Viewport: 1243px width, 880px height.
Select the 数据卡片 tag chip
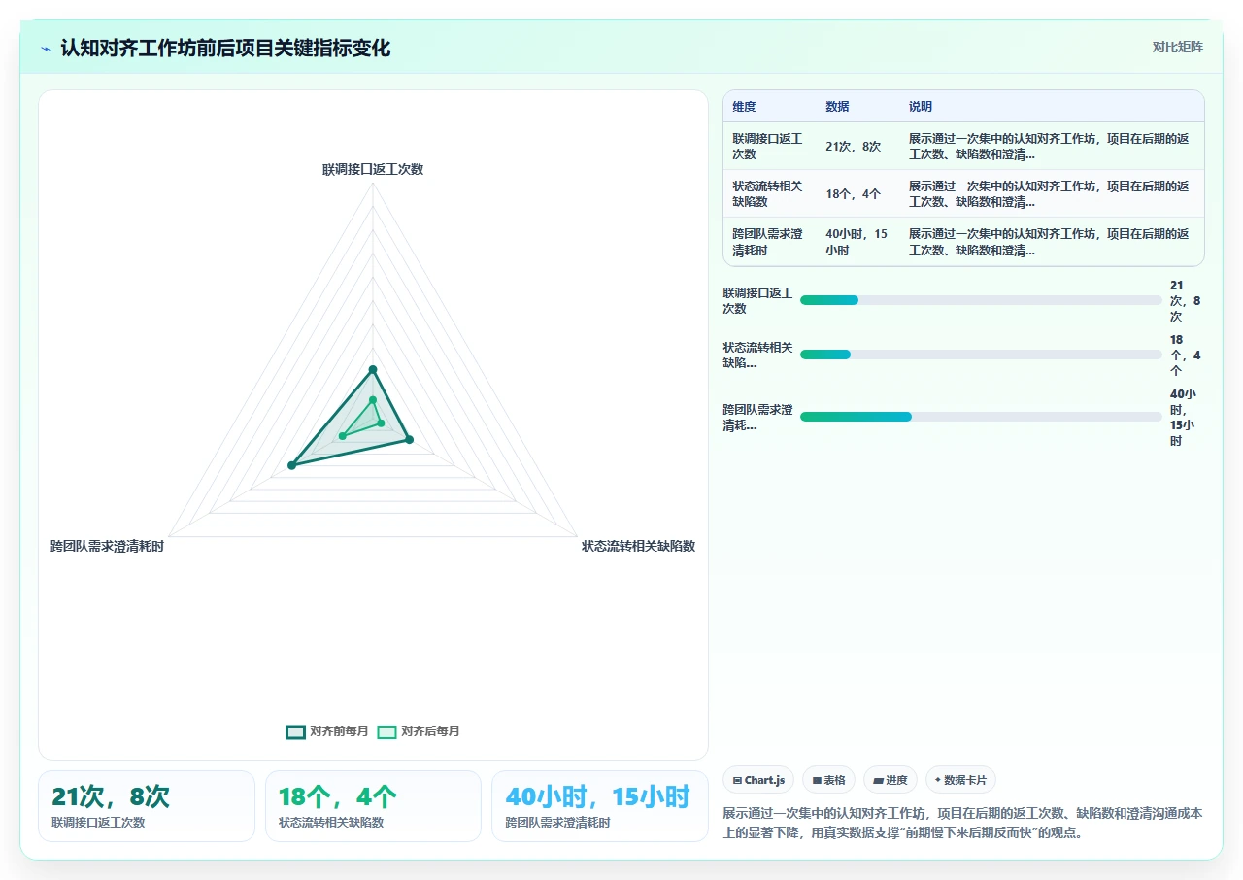tap(960, 780)
